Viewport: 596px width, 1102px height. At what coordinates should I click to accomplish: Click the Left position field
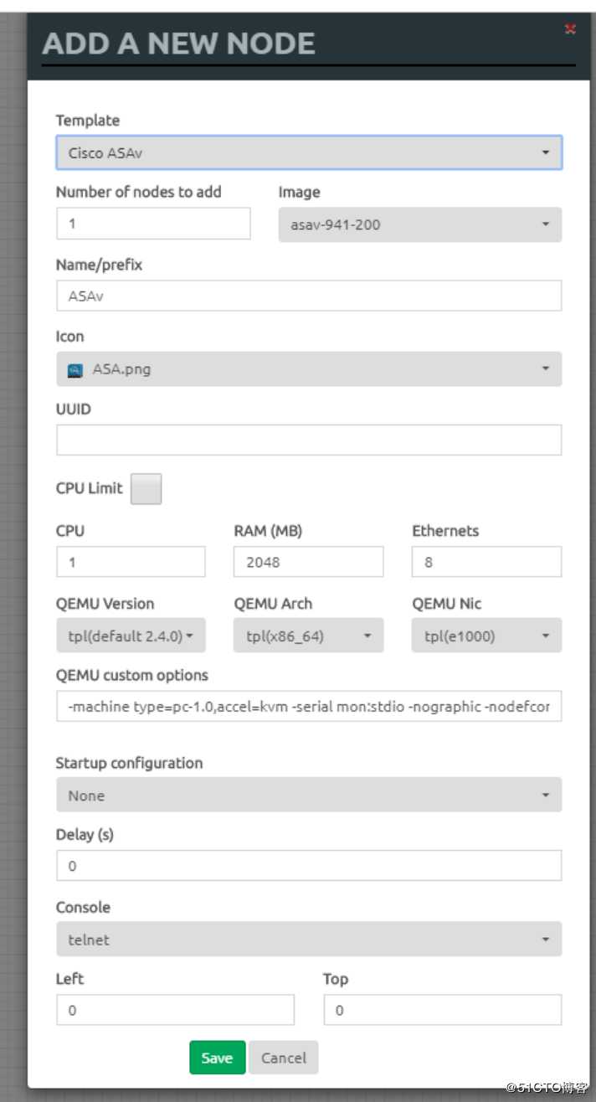pos(175,1010)
